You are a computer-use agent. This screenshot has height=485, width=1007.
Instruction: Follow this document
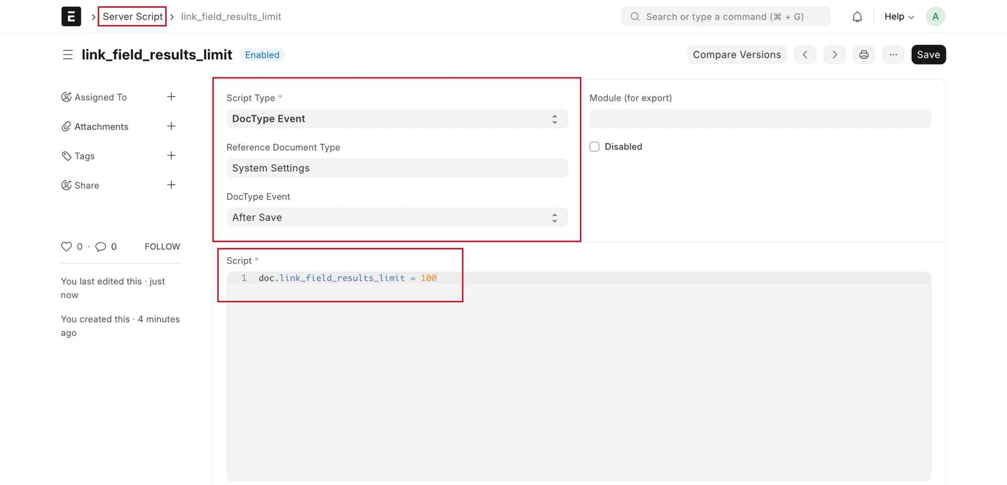point(162,246)
